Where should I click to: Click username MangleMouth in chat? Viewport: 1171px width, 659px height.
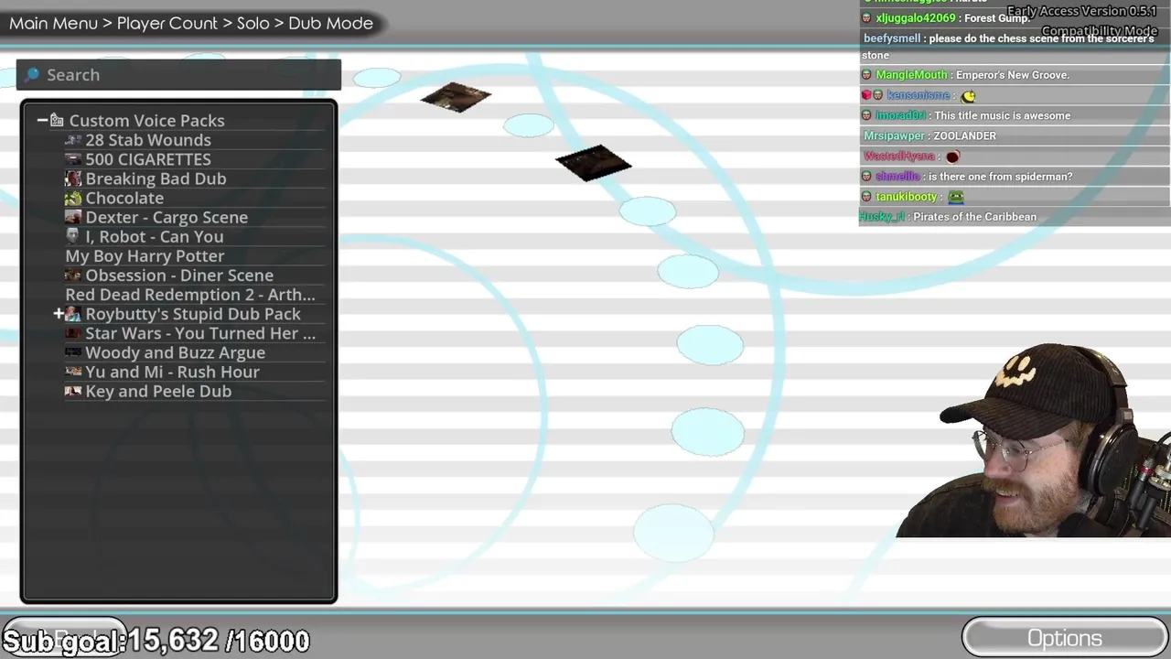tap(911, 75)
